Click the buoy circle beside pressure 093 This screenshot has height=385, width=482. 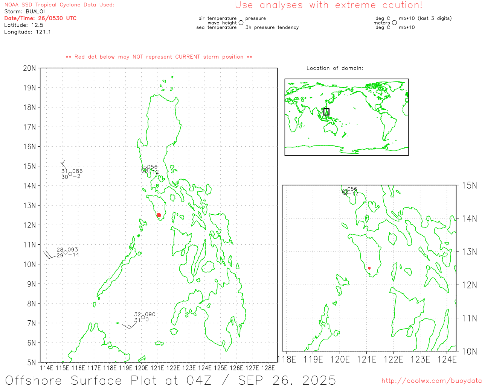(66, 252)
